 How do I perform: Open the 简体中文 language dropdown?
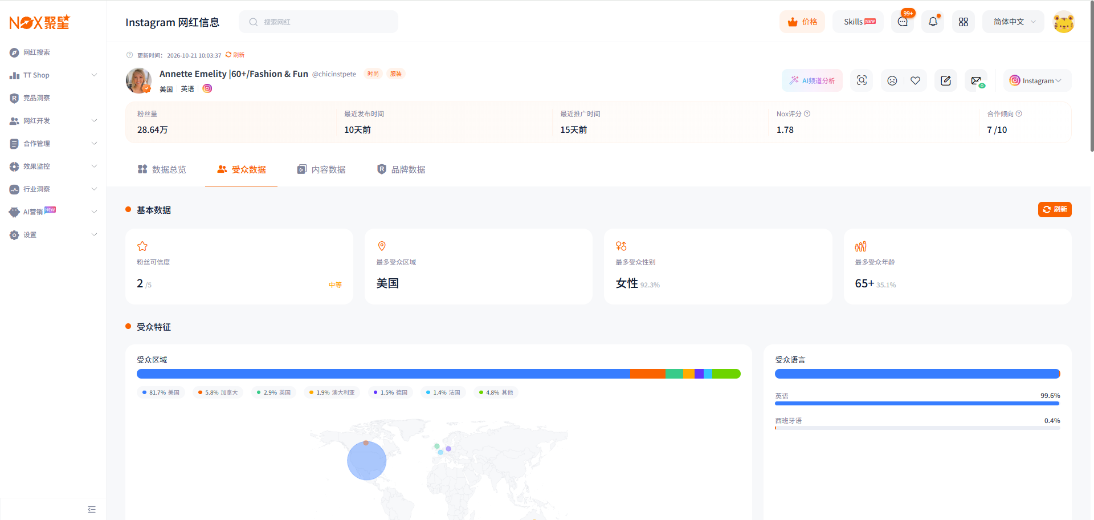pos(1013,22)
